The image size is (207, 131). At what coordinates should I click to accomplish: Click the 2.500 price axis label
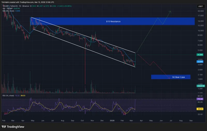tap(200, 70)
